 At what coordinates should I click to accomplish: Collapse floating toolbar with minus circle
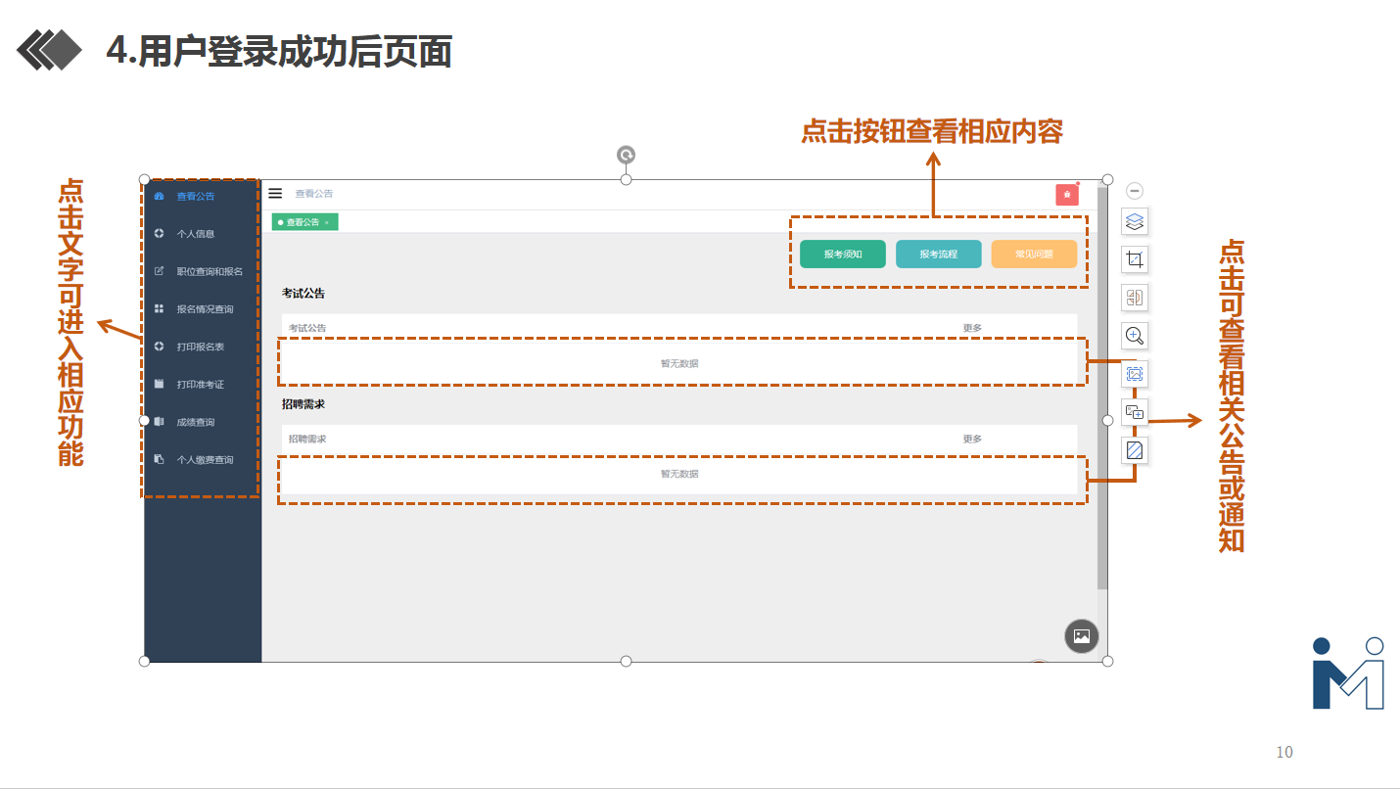click(x=1135, y=191)
